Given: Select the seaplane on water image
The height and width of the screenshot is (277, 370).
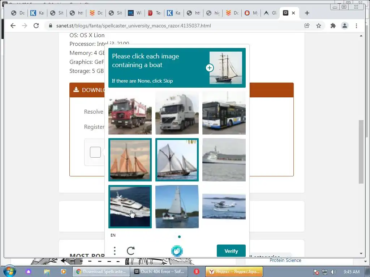Looking at the screenshot, I should [x=224, y=207].
